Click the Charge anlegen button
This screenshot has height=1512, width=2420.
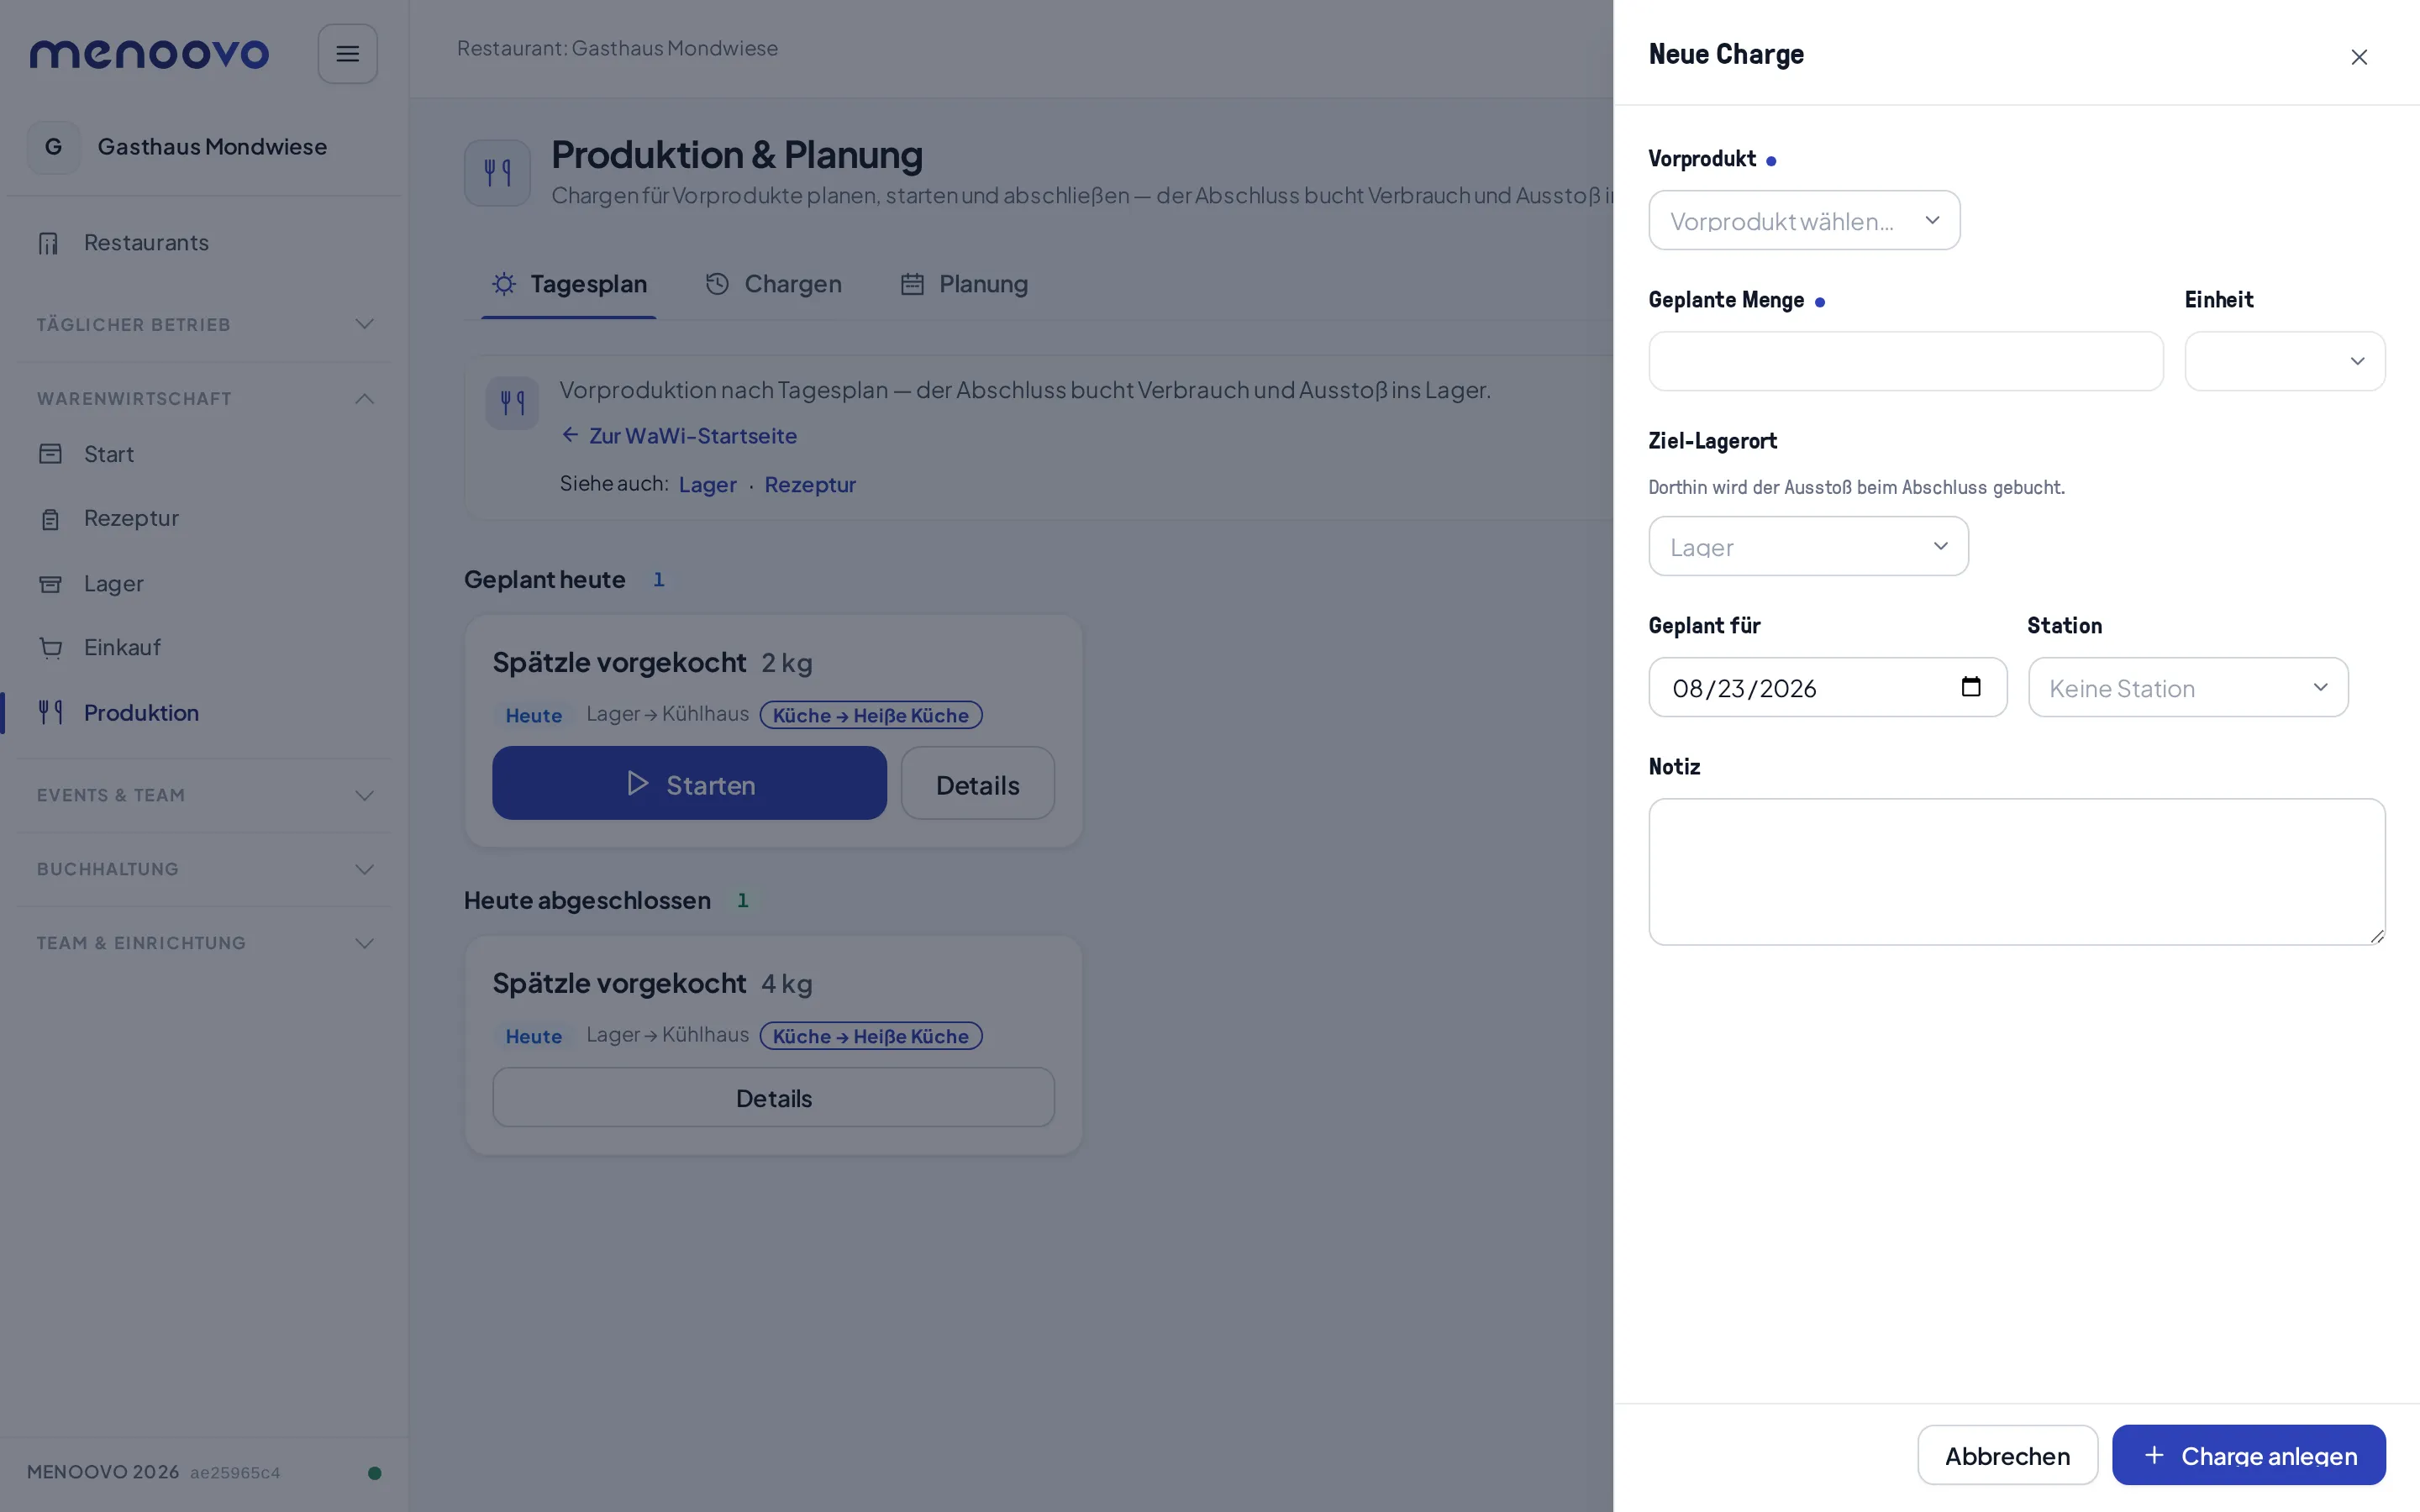[x=2248, y=1455]
